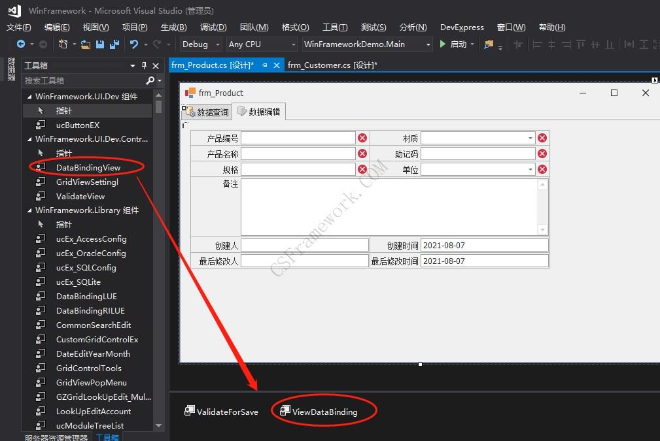Viewport: 660px width, 441px height.
Task: Click the Undo icon on the toolbar
Action: [135, 44]
